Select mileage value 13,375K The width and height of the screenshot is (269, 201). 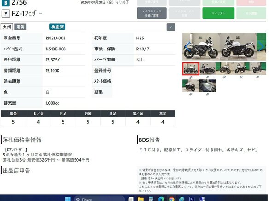tap(53, 60)
